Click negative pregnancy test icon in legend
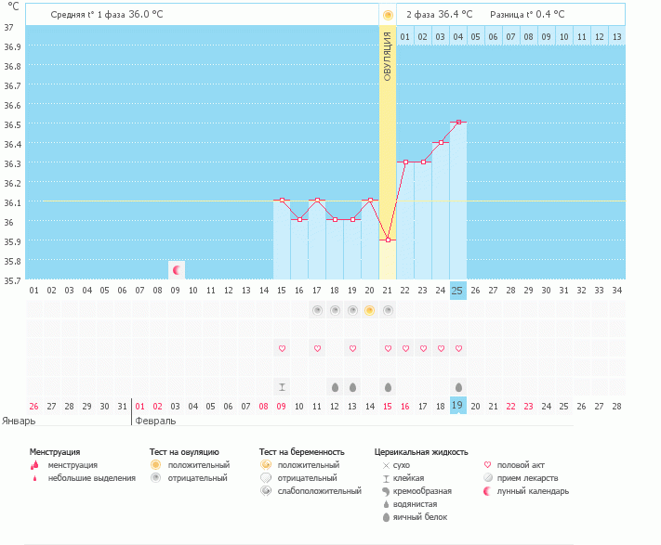This screenshot has height=545, width=661. pos(266,477)
